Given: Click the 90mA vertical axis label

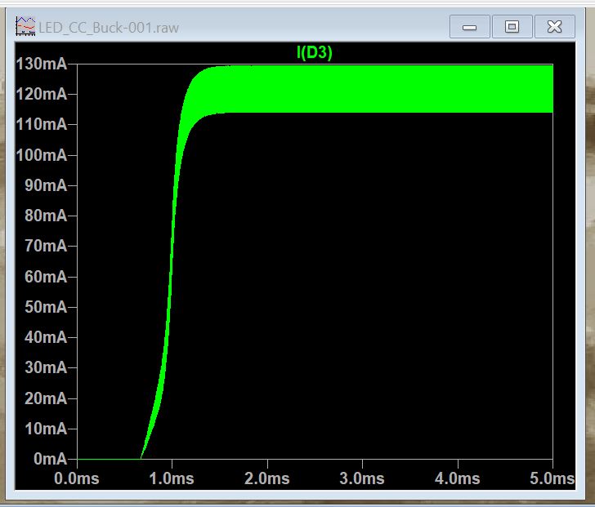Looking at the screenshot, I should tap(46, 185).
